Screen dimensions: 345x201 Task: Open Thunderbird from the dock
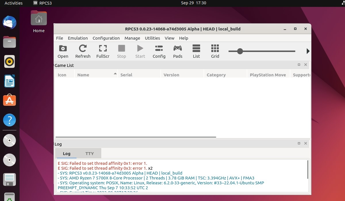coord(9,22)
